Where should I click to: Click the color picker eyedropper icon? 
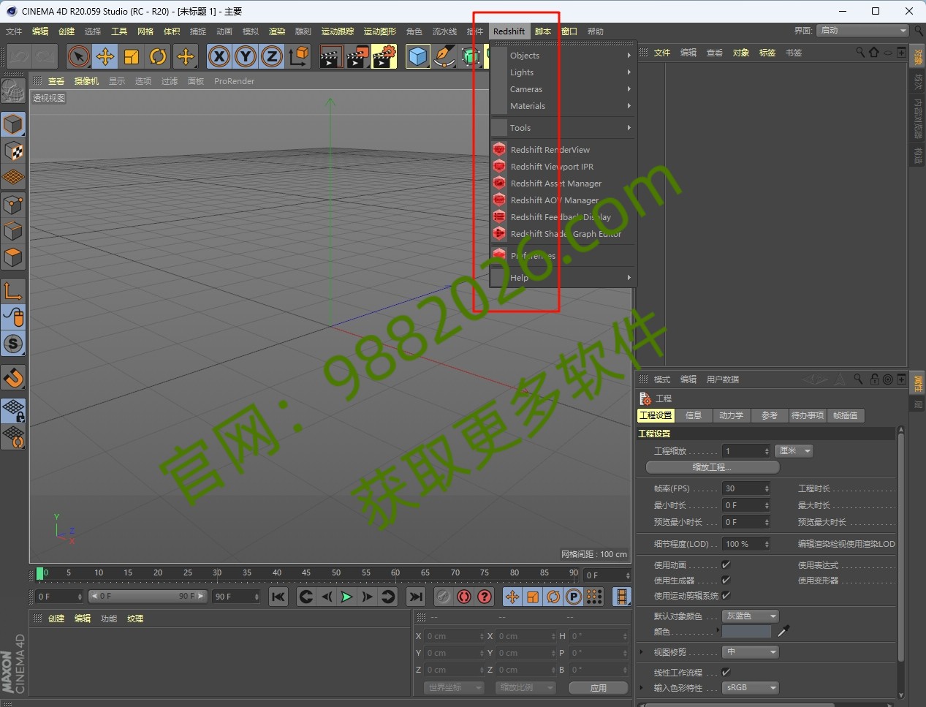tap(783, 631)
